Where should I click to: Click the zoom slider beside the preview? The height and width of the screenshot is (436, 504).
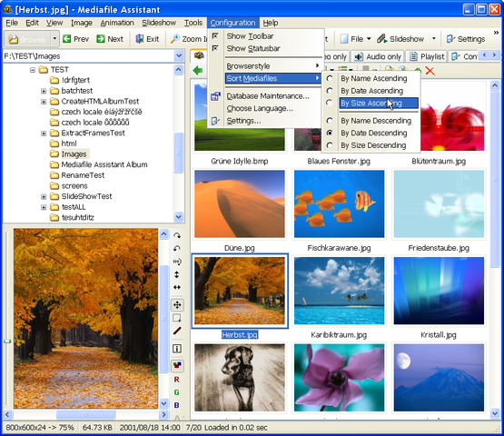[x=7, y=342]
